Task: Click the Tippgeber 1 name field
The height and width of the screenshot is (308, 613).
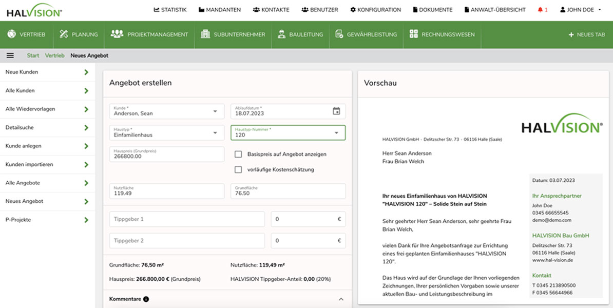Action: point(187,219)
